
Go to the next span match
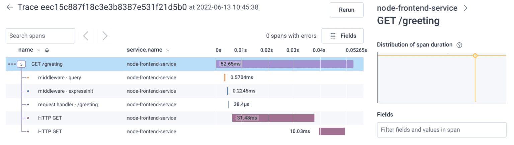coord(105,36)
